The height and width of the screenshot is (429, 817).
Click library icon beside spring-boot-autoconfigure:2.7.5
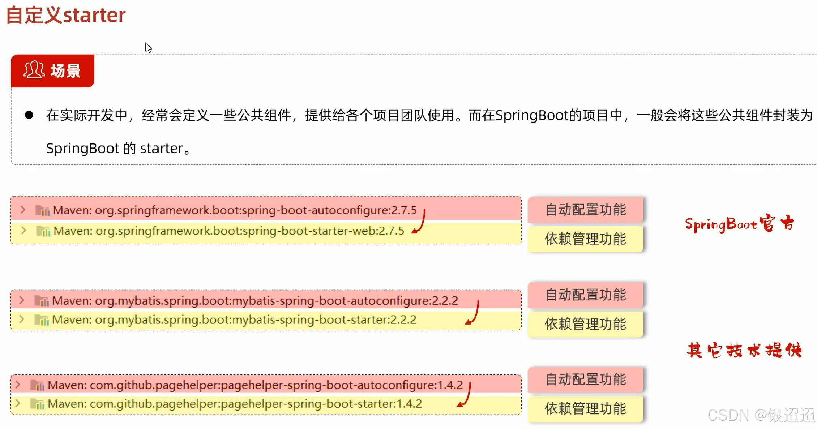click(42, 210)
